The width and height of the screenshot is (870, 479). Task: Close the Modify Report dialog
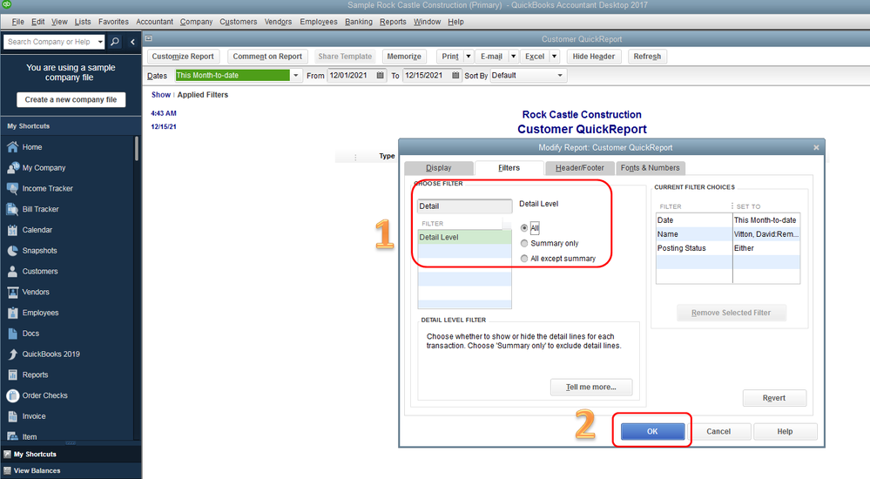(x=816, y=148)
